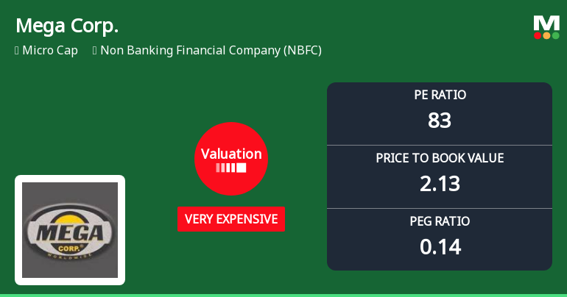Click the red Valuation circle badge

pyautogui.click(x=231, y=159)
